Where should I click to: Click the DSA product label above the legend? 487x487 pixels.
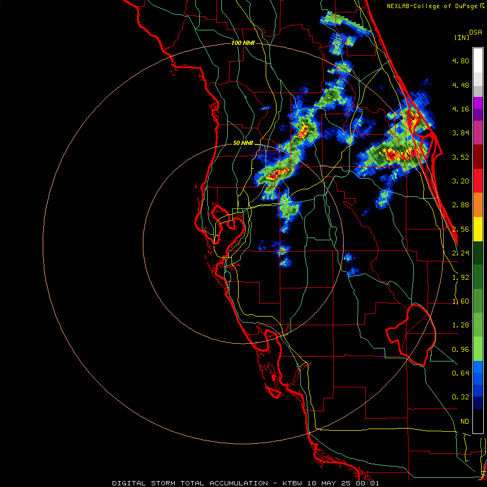pyautogui.click(x=476, y=32)
